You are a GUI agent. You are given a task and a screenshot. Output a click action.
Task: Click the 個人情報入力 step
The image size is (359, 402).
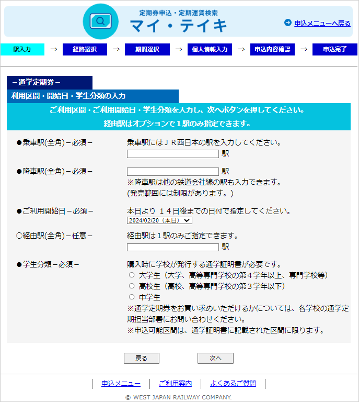tap(210, 49)
